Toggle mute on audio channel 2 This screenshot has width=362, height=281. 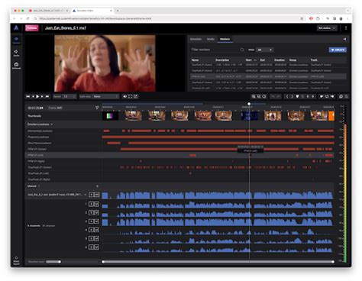click(x=96, y=212)
